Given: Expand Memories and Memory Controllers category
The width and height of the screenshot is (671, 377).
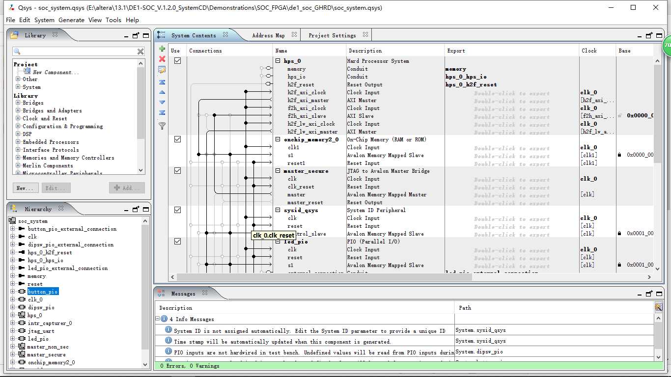Looking at the screenshot, I should coord(18,158).
